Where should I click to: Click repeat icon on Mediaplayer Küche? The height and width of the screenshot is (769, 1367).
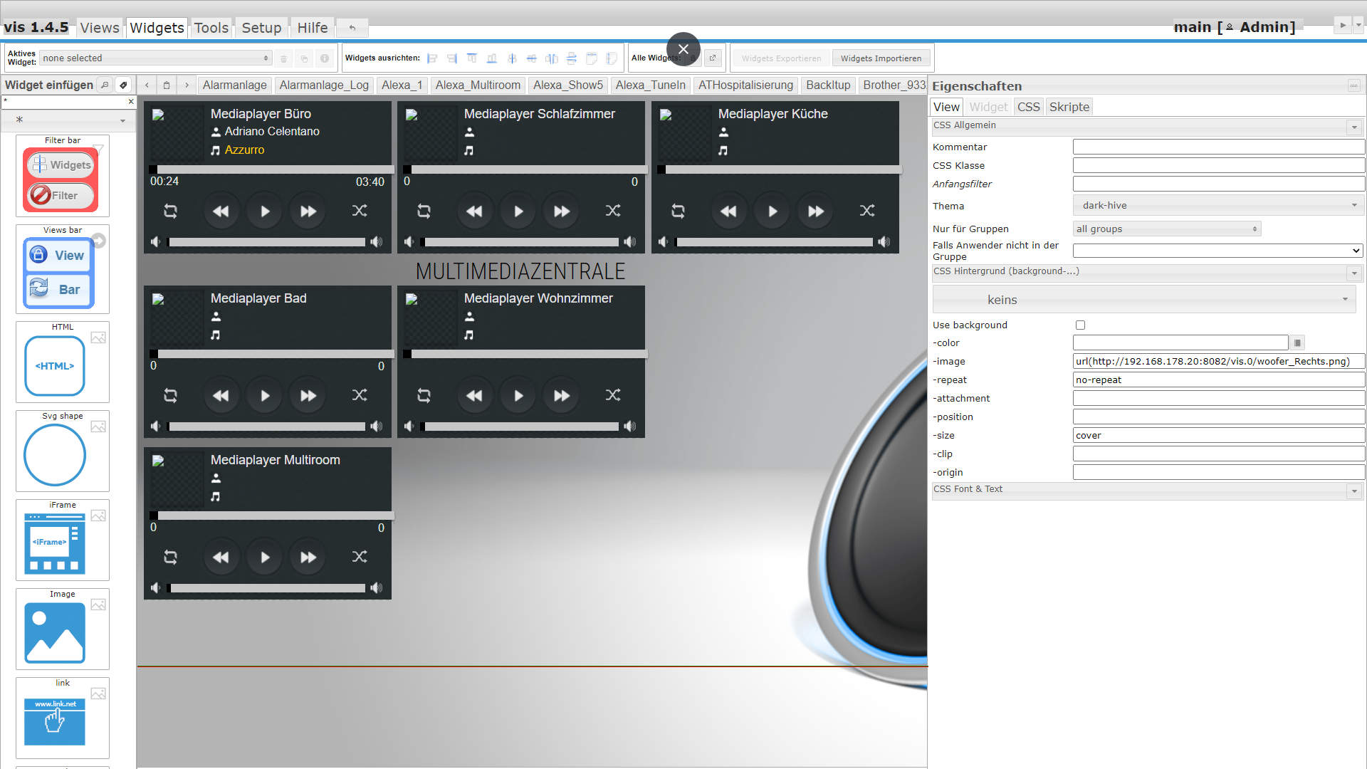pyautogui.click(x=678, y=211)
